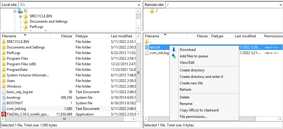Open the Remote site path dropdown
Image resolution: width=283 pixels, height=129 pixels.
(280, 5)
